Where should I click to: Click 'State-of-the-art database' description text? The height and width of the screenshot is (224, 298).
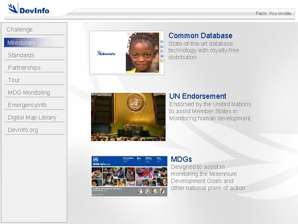[200, 44]
